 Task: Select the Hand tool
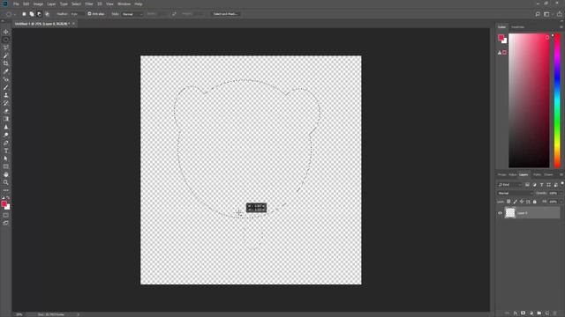tap(6, 174)
